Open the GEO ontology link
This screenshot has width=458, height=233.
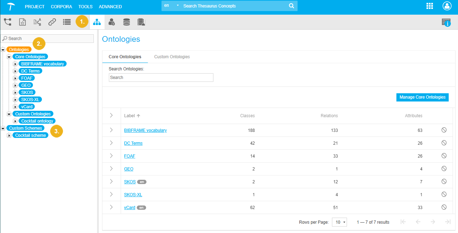(129, 169)
